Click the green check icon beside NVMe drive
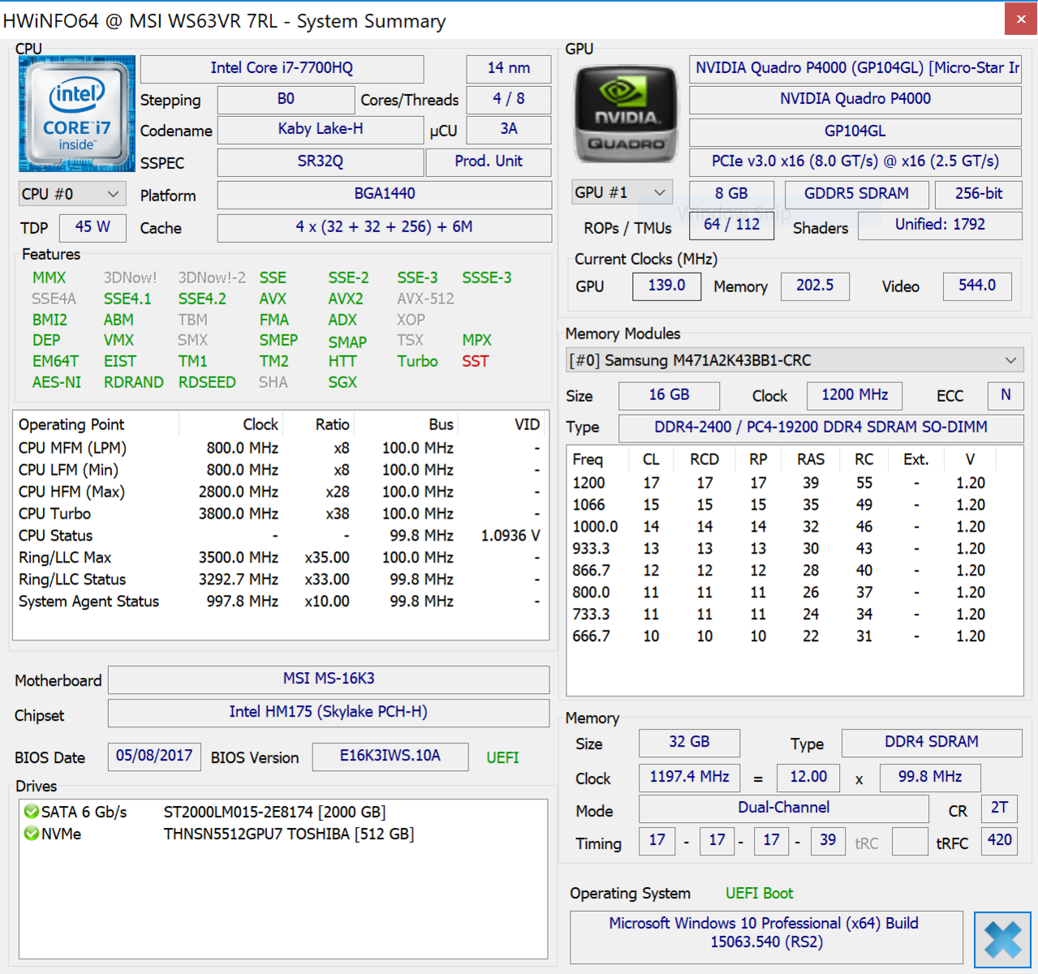1038x974 pixels. (32, 834)
